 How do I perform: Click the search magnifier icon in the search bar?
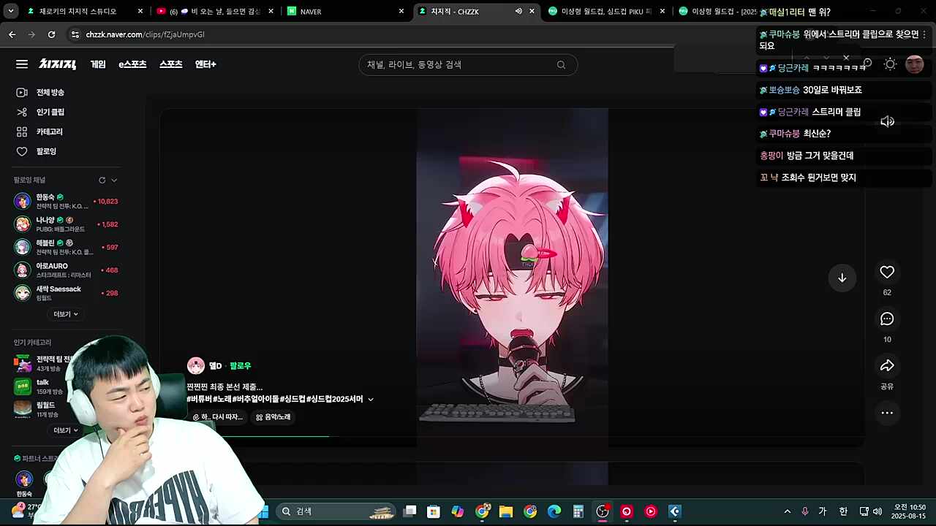(x=561, y=64)
